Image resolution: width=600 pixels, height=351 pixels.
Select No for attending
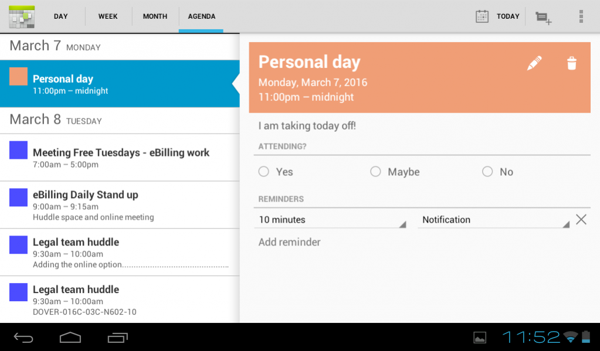(x=487, y=171)
